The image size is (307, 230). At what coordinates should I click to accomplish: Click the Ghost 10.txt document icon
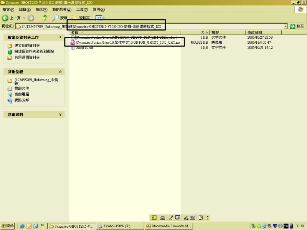(73, 48)
